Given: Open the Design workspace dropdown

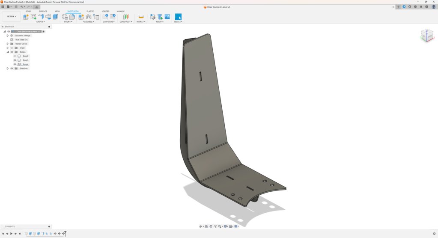Looking at the screenshot, I should pyautogui.click(x=12, y=17).
